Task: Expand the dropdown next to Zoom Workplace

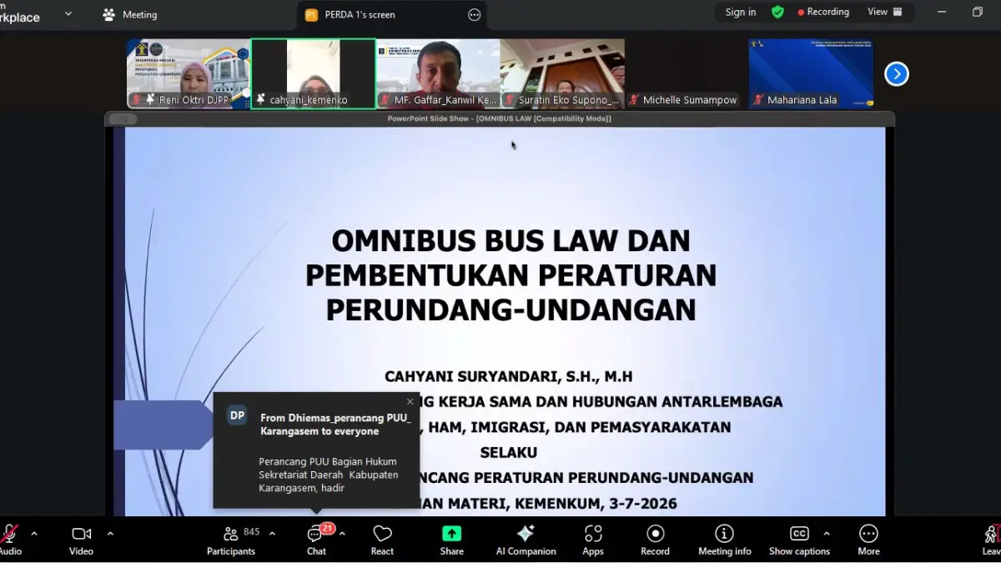Action: point(68,14)
